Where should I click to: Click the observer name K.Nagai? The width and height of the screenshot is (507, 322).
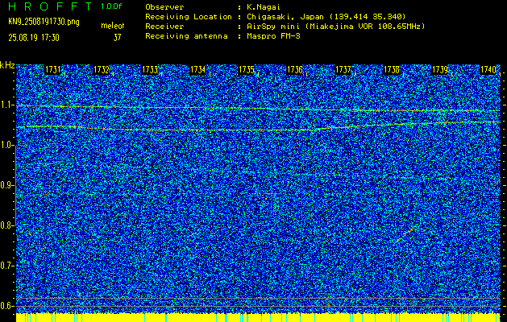[x=264, y=7]
